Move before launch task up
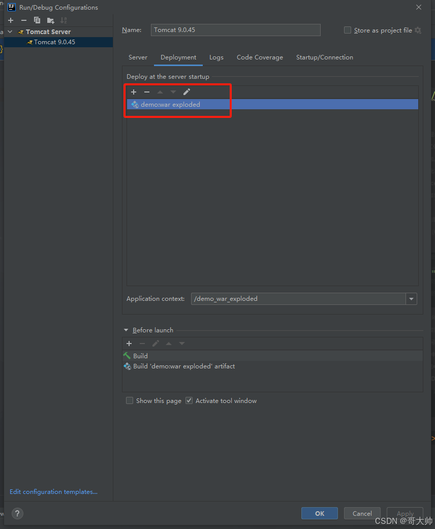The width and height of the screenshot is (435, 529). (x=169, y=344)
